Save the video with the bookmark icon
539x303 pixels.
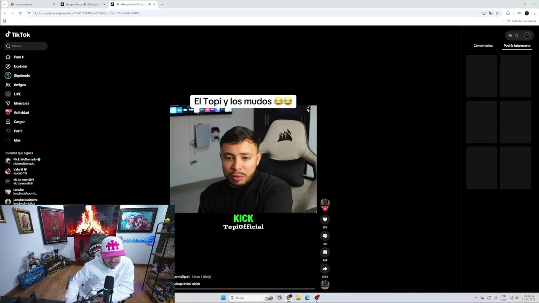(325, 252)
